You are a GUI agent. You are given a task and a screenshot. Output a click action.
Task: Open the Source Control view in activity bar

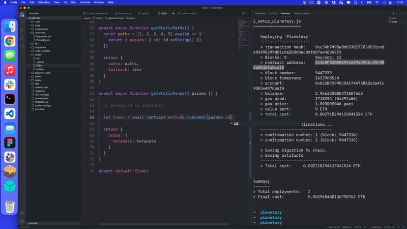tap(22, 30)
